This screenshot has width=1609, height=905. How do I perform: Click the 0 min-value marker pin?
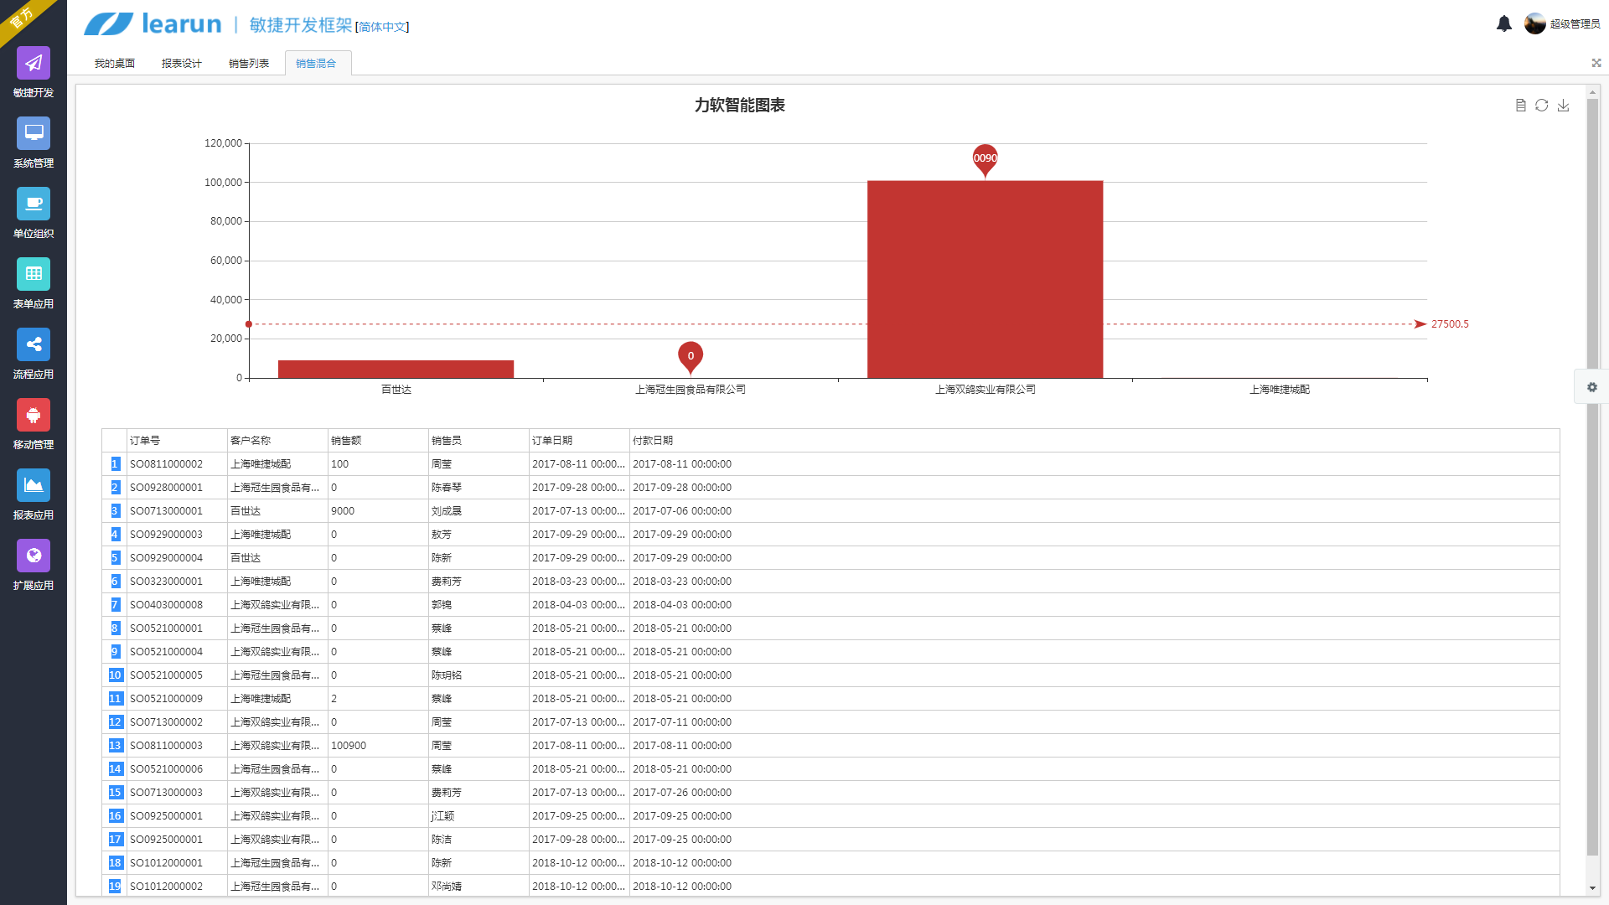pyautogui.click(x=691, y=357)
